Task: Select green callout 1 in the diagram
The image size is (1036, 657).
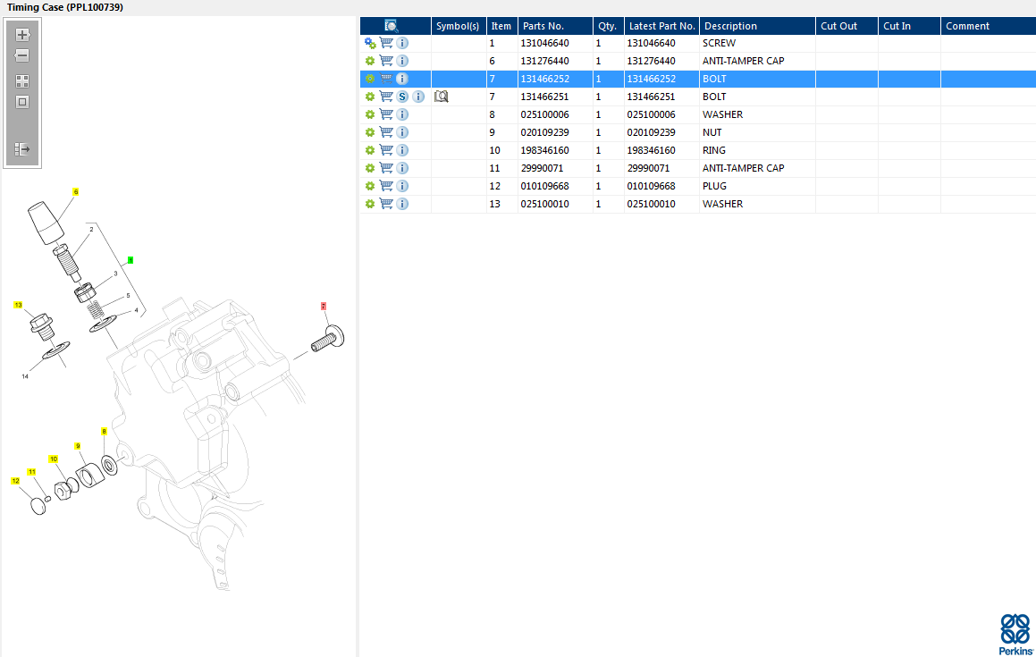Action: tap(131, 260)
